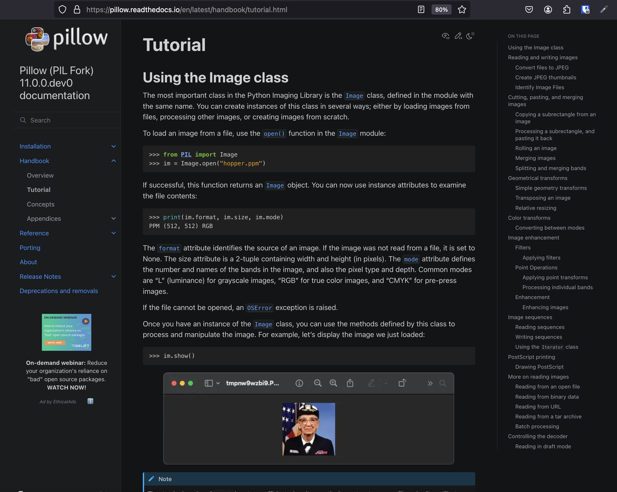Click the double chevron overflow in preview
Image resolution: width=617 pixels, height=492 pixels.
[x=430, y=383]
